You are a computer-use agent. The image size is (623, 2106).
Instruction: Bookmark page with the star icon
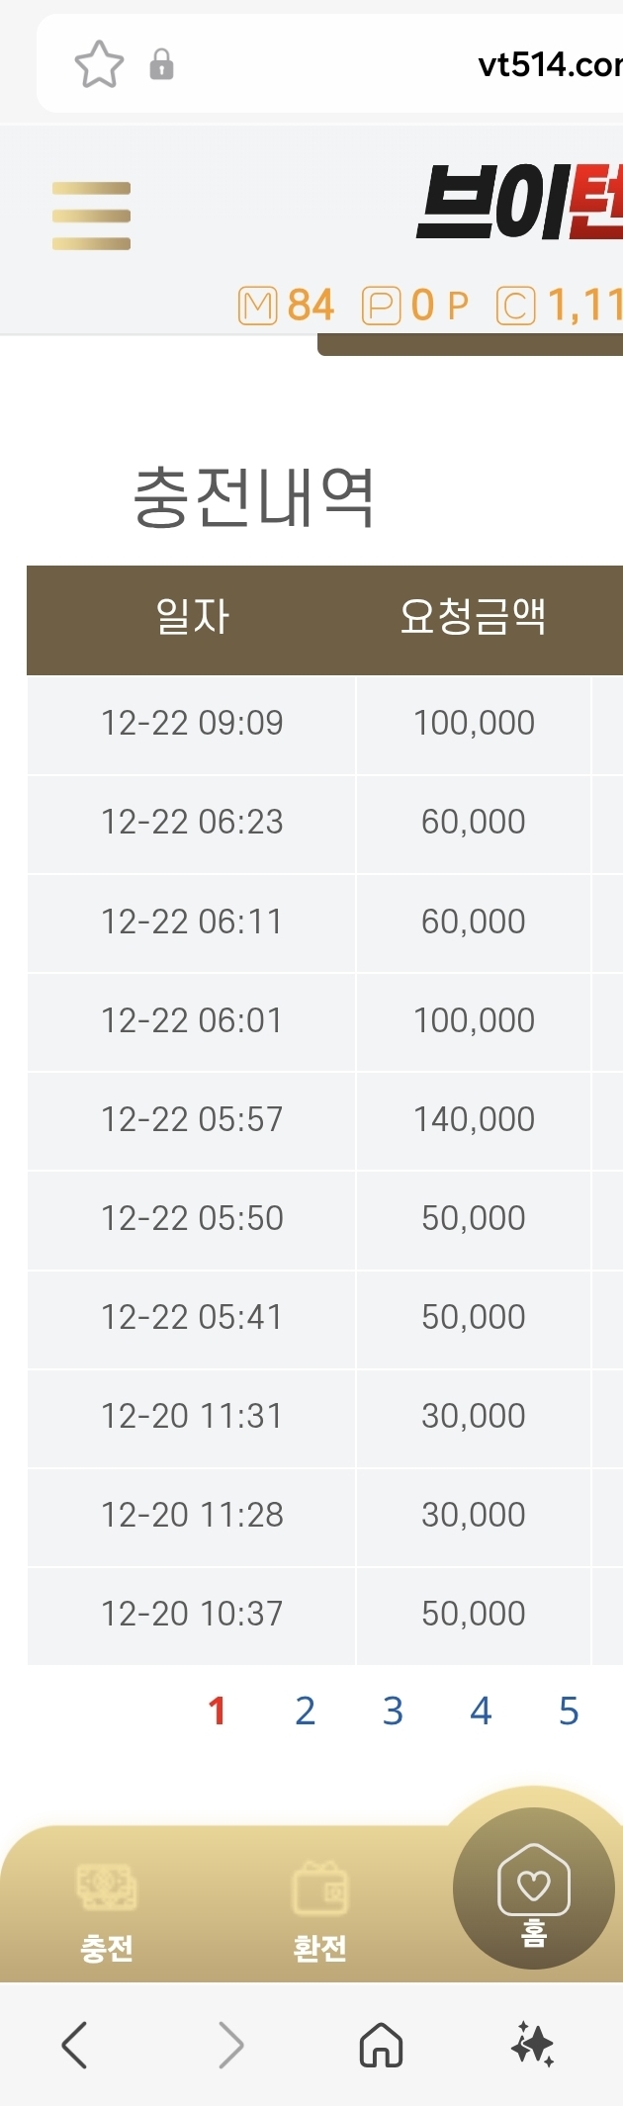[99, 65]
